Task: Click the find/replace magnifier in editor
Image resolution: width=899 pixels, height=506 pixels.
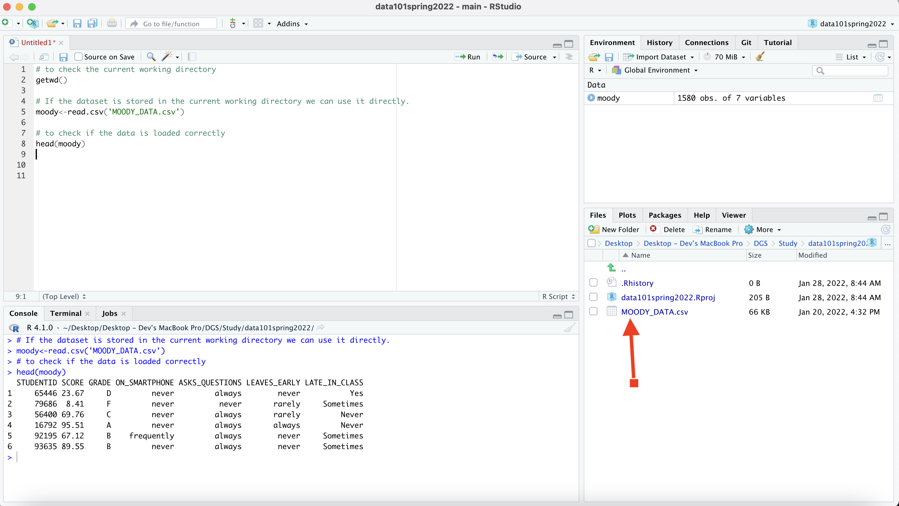Action: [x=151, y=57]
